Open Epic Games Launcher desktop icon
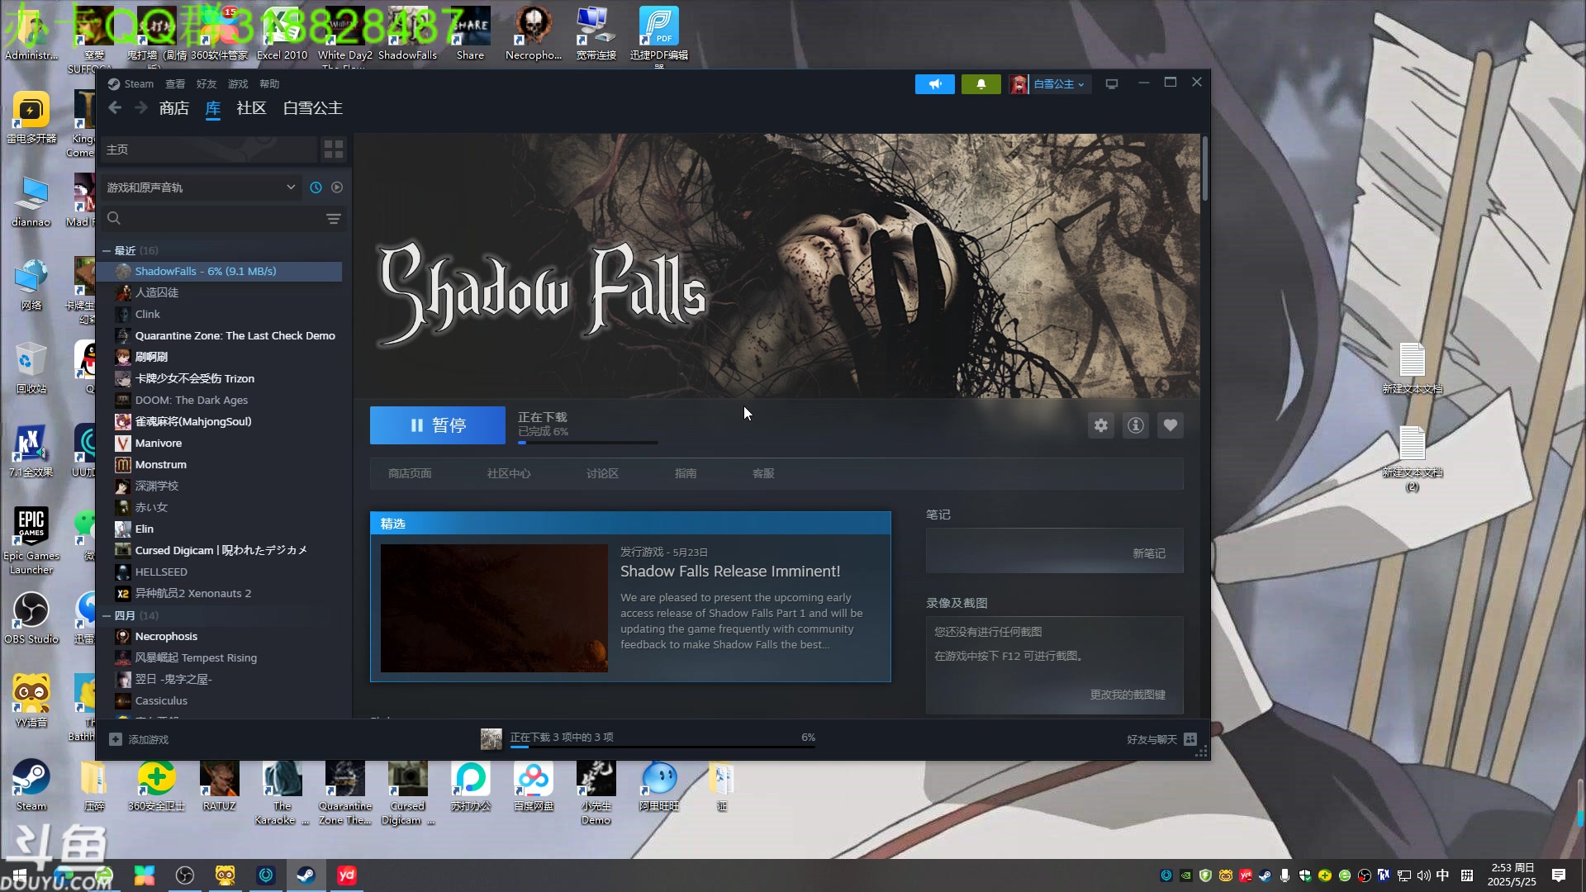The image size is (1586, 892). pyautogui.click(x=31, y=541)
